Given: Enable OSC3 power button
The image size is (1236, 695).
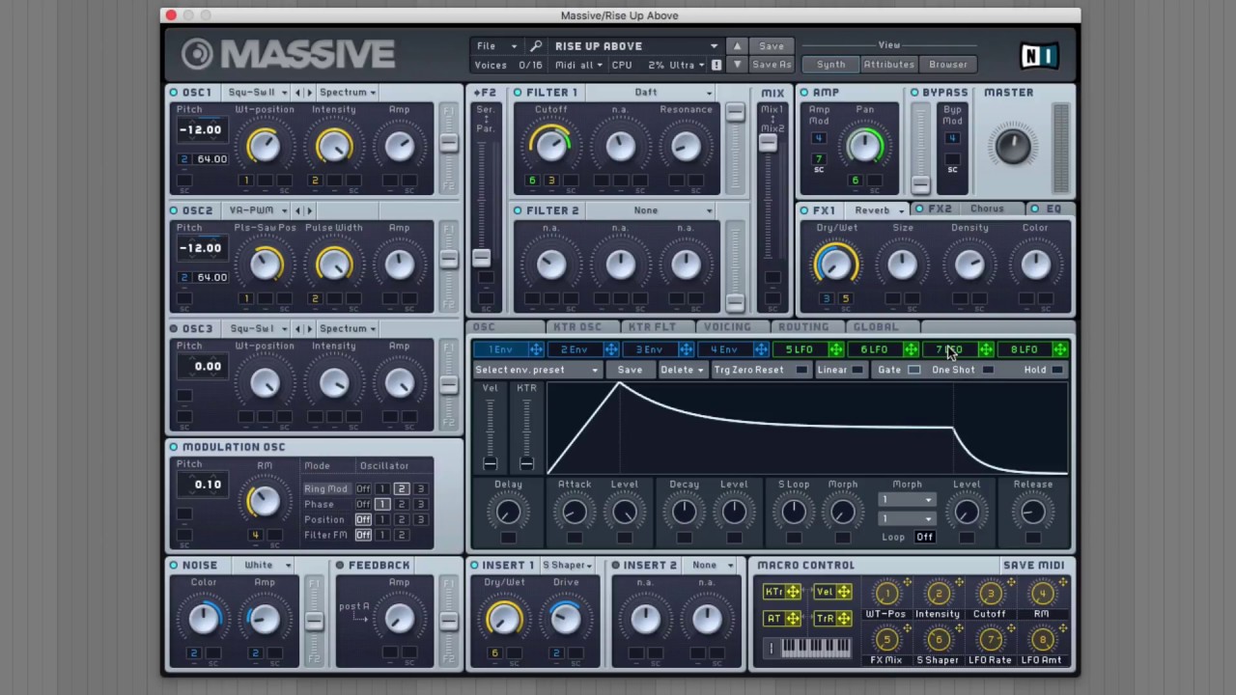Looking at the screenshot, I should pos(174,329).
